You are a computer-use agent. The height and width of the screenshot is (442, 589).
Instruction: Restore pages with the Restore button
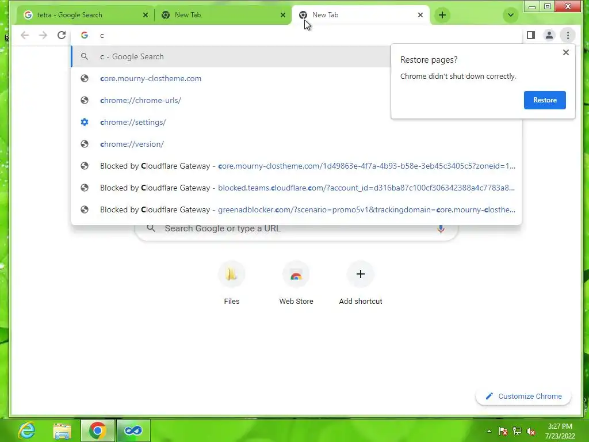pyautogui.click(x=545, y=100)
